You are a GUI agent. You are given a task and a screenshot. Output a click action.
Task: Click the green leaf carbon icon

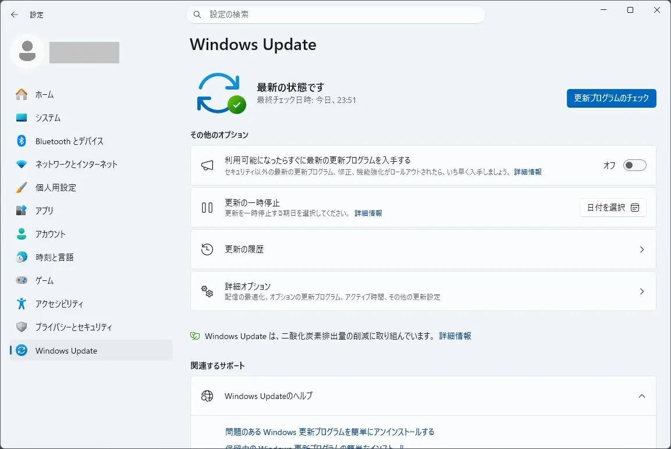coord(195,336)
